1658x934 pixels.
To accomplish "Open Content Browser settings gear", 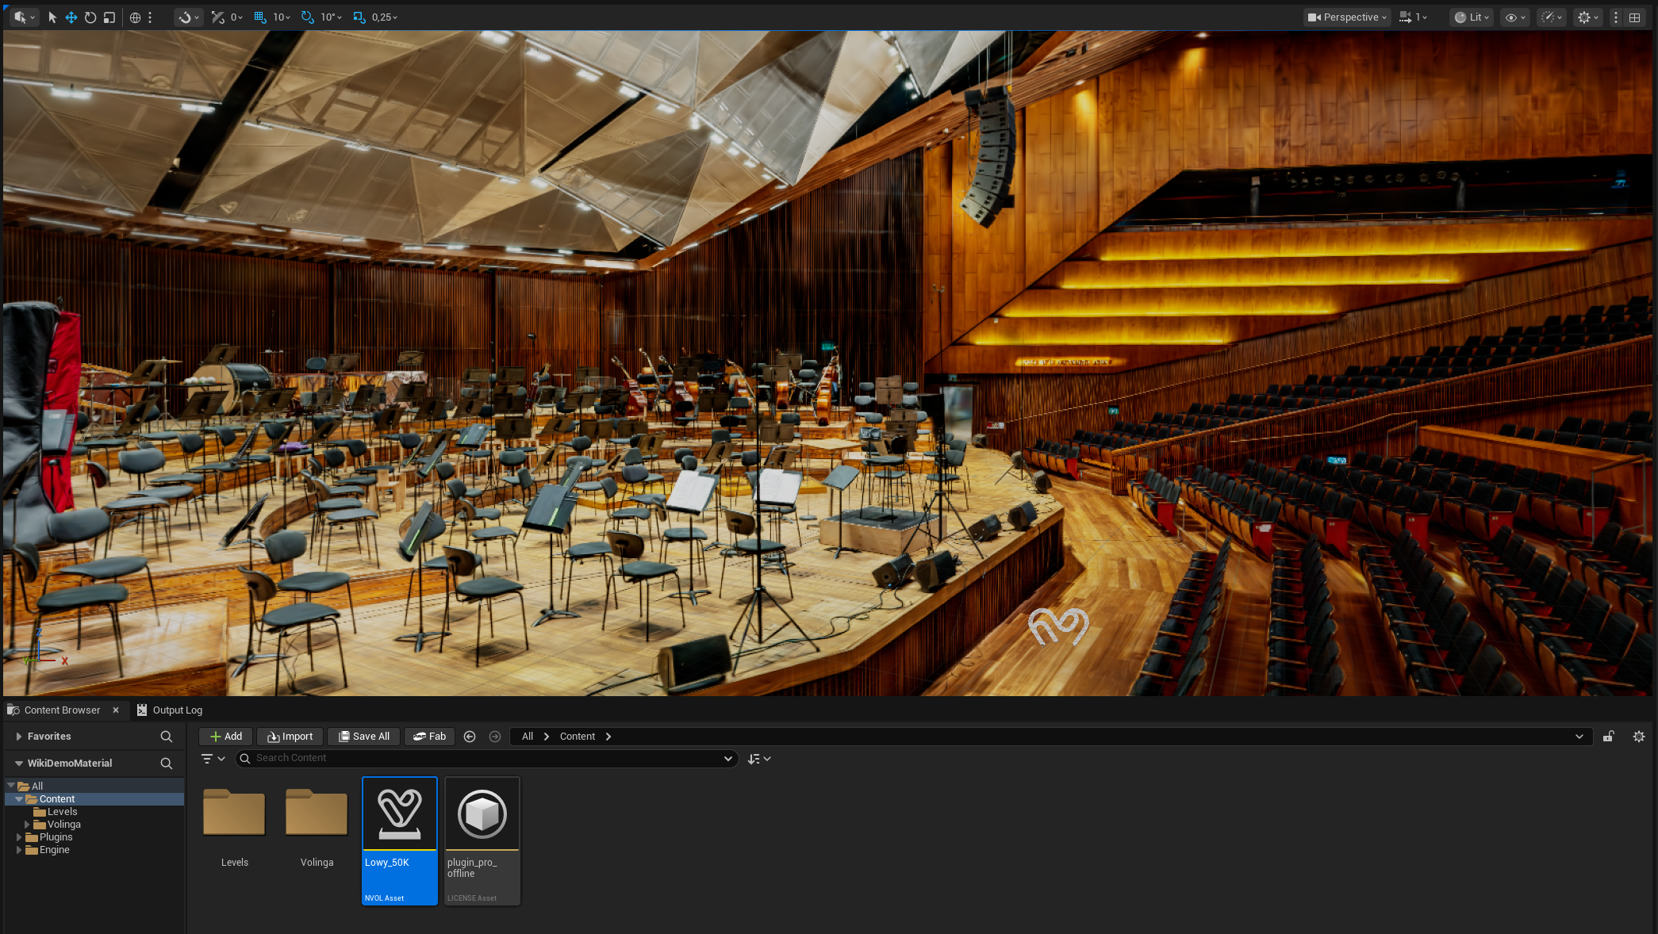I will click(x=1639, y=737).
